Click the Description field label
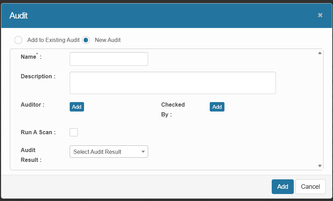 point(38,76)
